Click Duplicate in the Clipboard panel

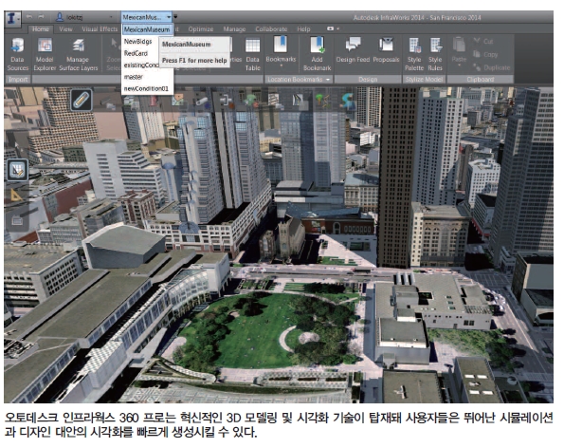[x=492, y=67]
